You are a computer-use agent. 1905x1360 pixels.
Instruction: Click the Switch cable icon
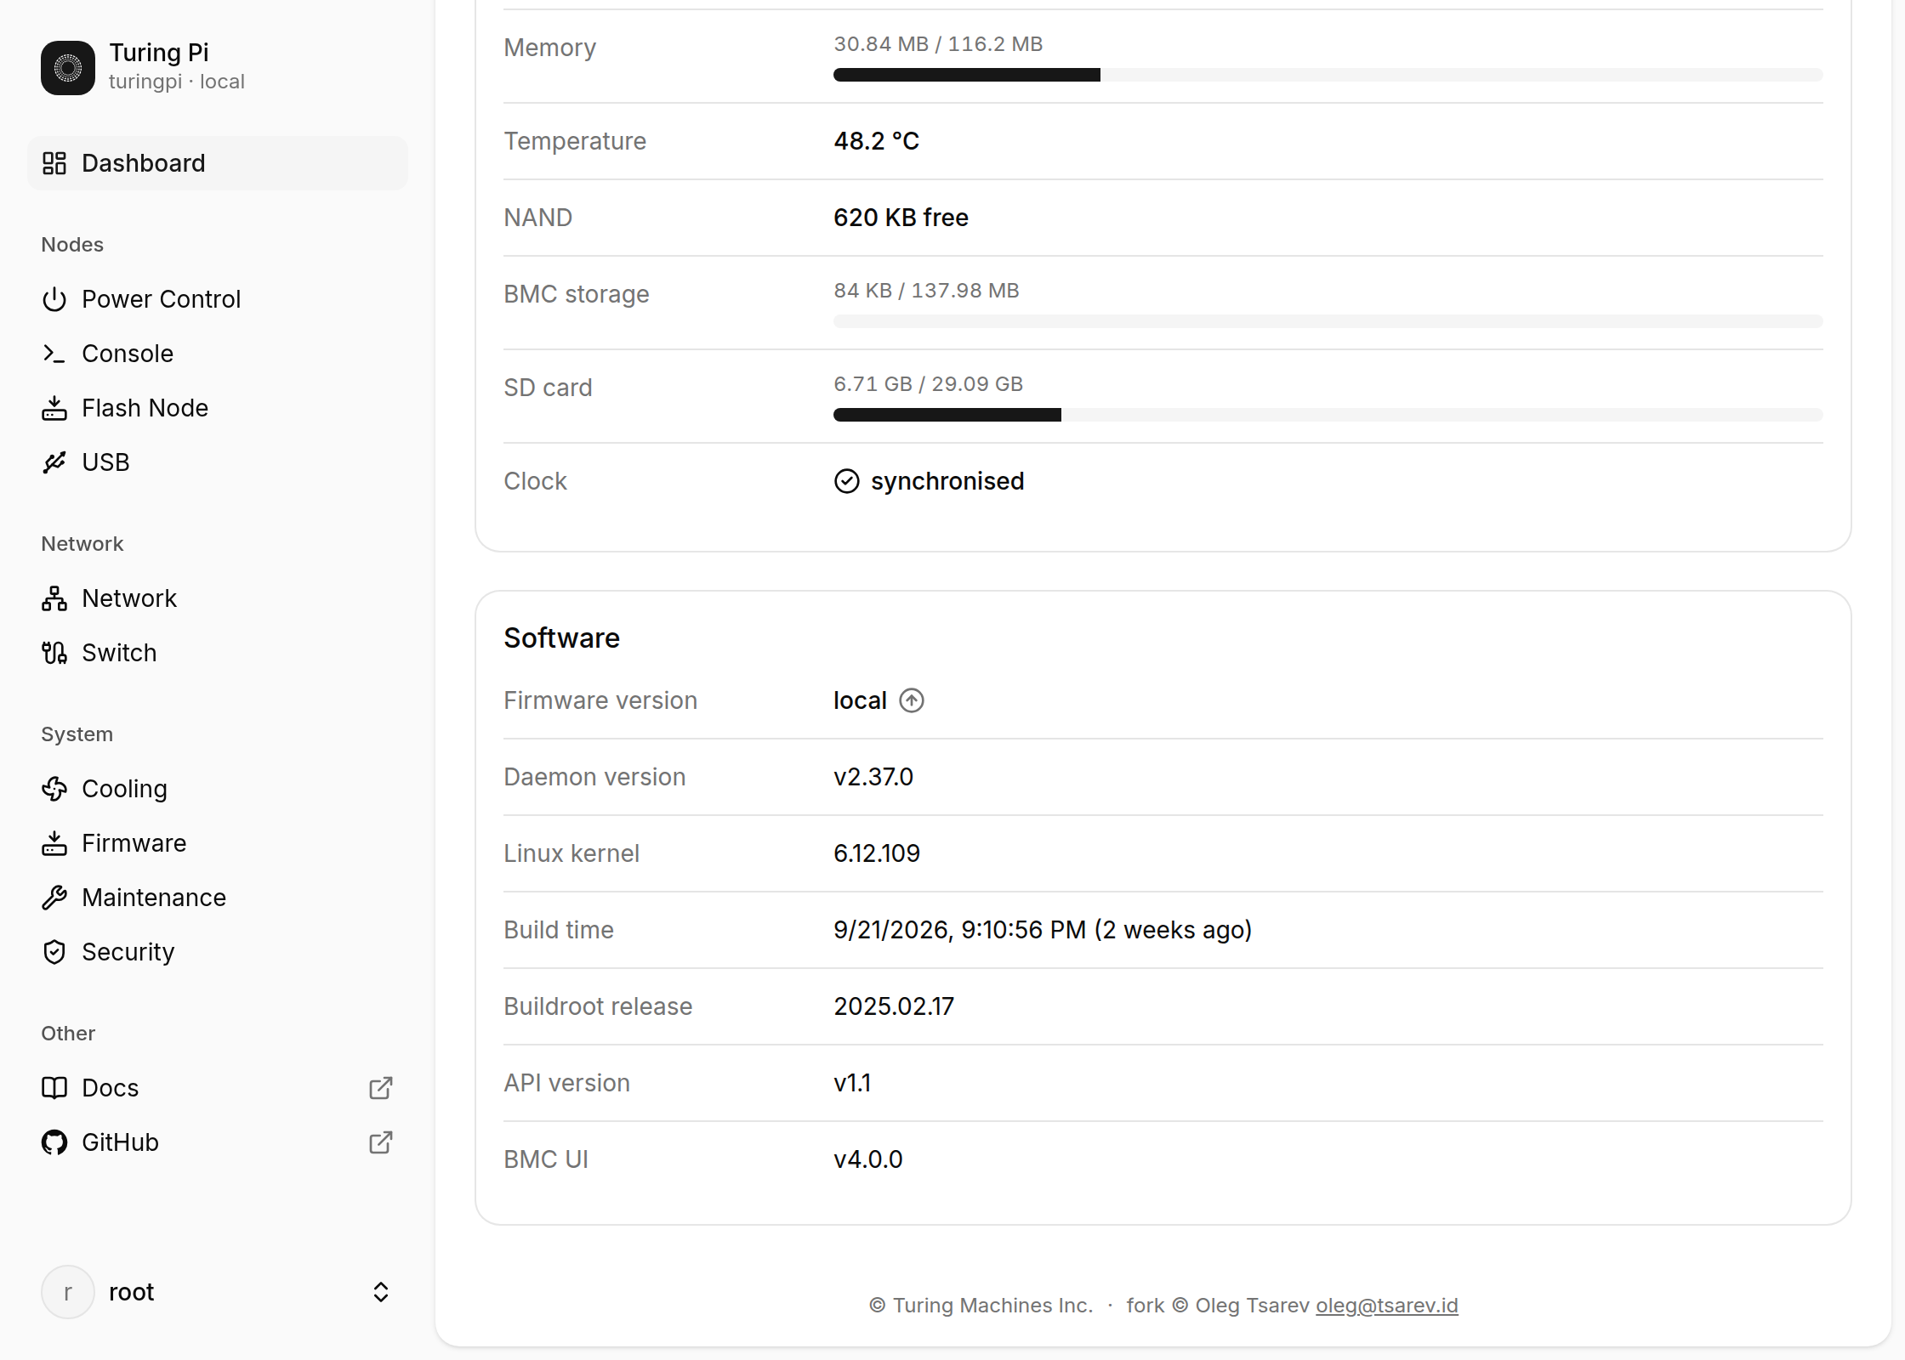[54, 653]
